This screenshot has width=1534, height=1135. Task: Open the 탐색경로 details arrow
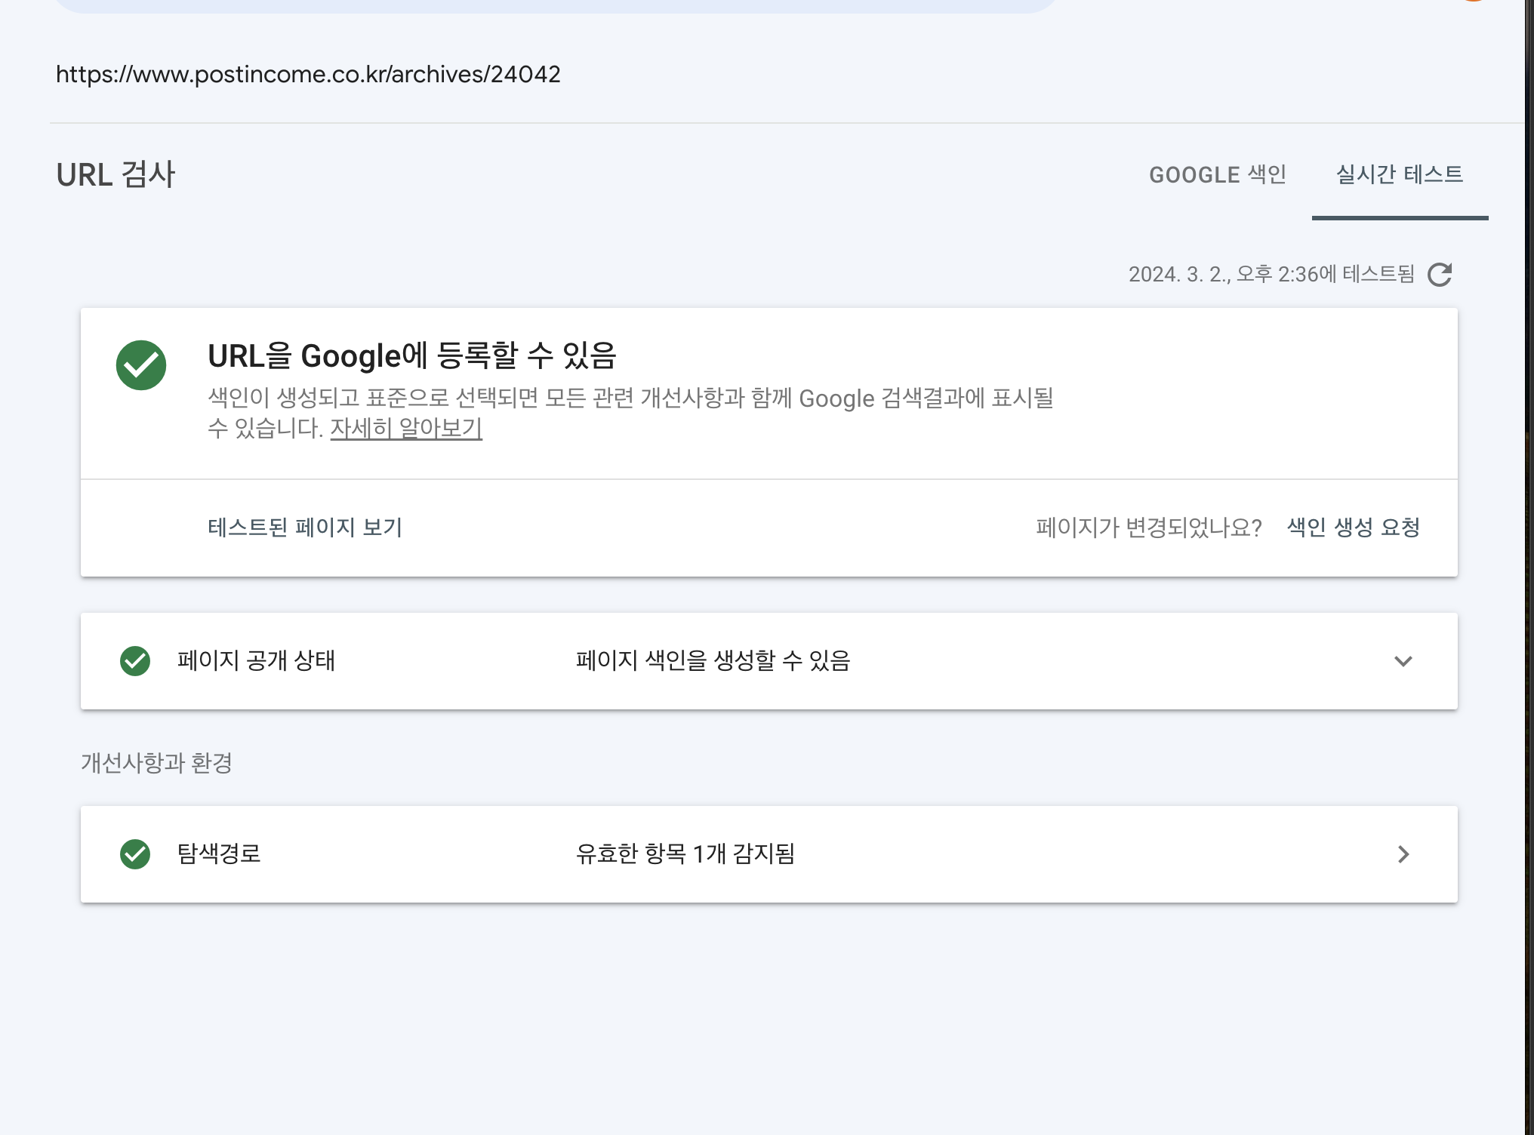point(1403,854)
